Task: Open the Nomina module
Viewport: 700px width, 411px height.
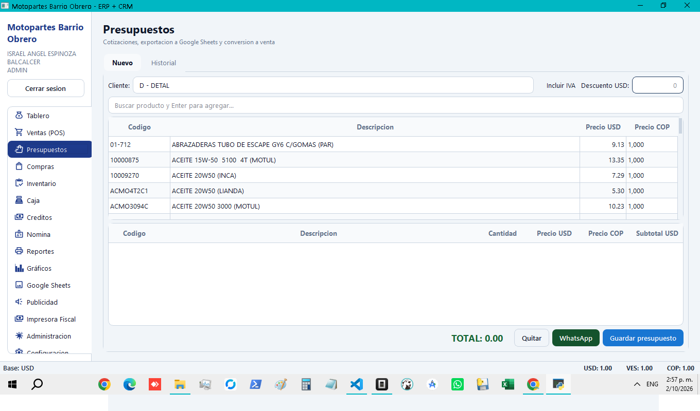Action: coord(49,234)
